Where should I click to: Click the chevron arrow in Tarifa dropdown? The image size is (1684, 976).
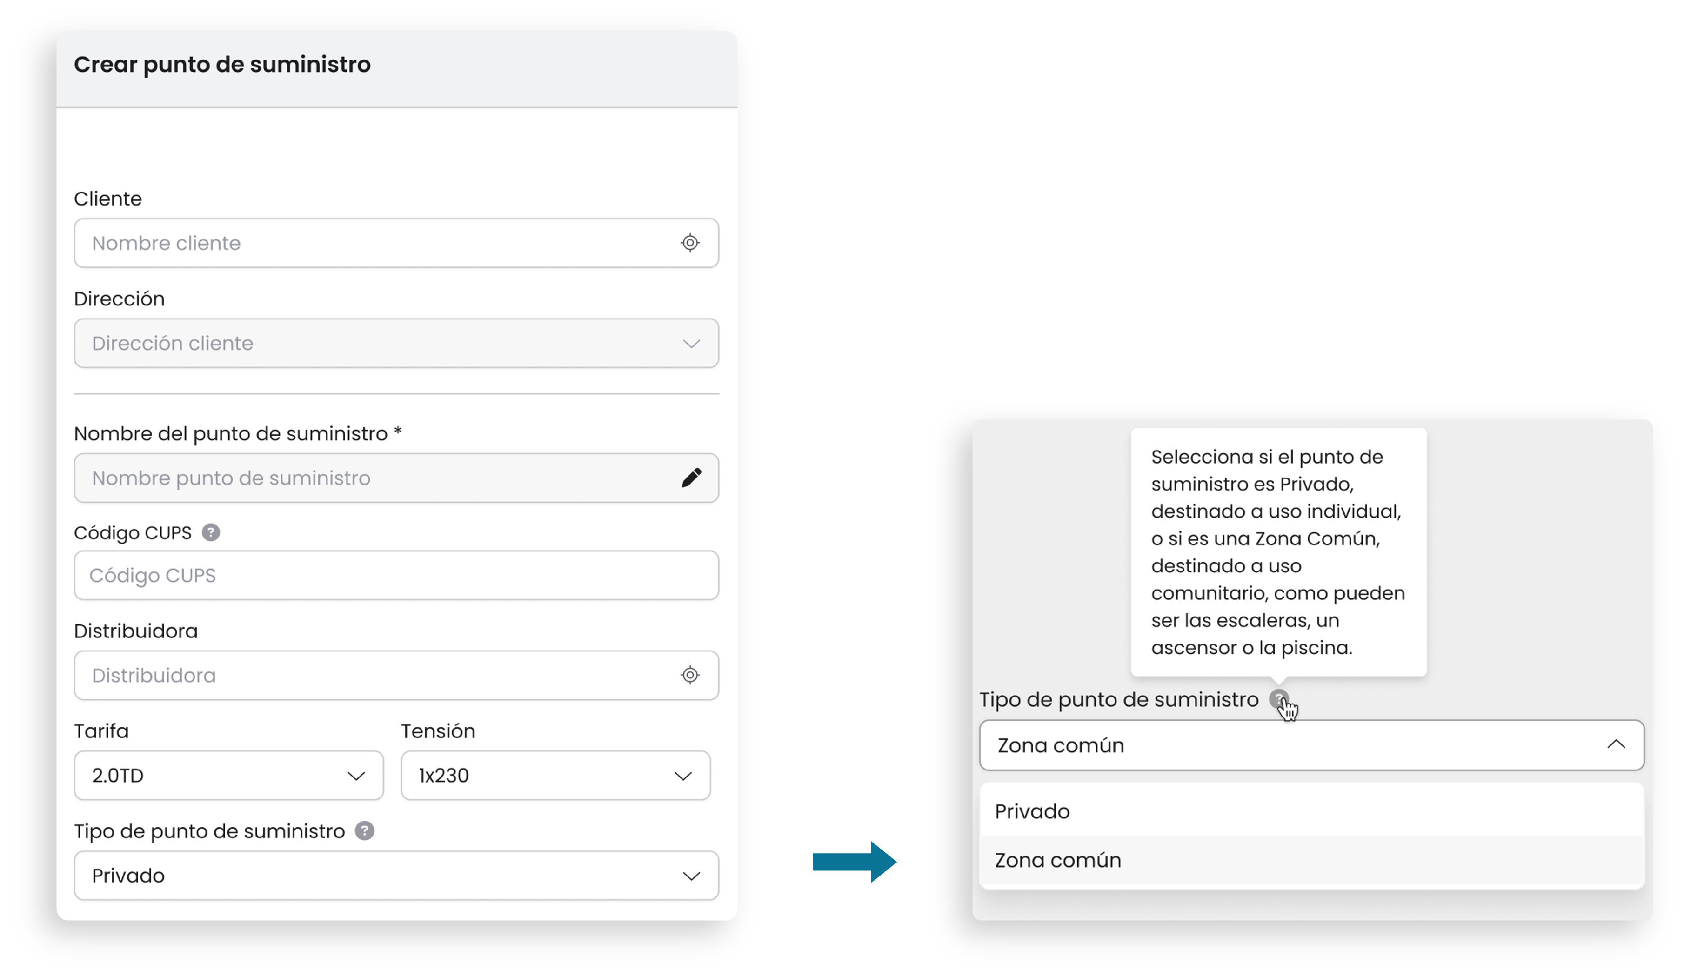point(356,776)
